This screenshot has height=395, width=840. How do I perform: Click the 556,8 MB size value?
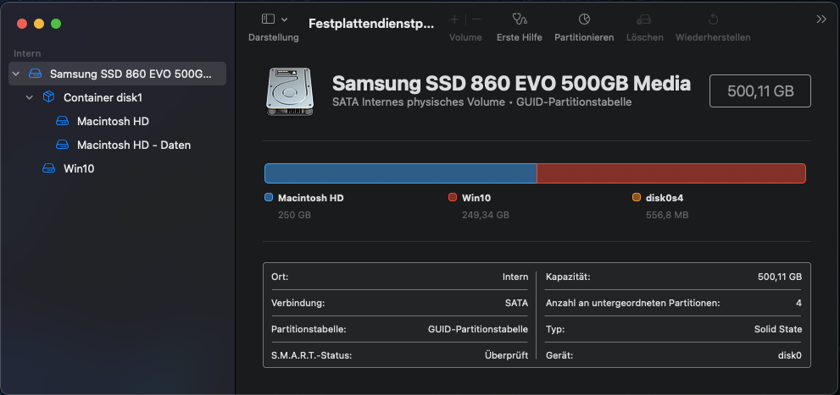click(667, 215)
